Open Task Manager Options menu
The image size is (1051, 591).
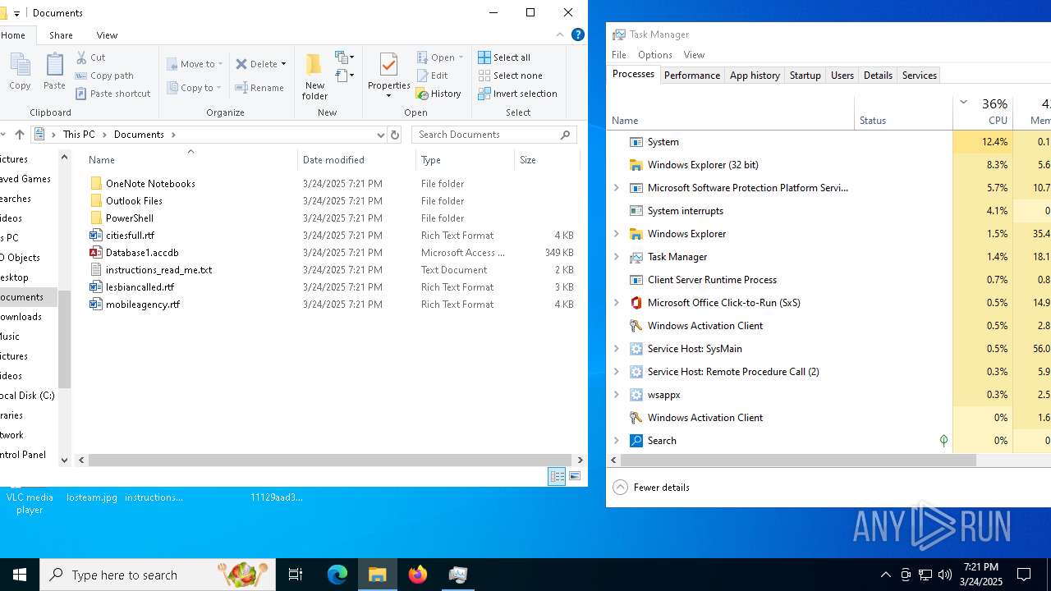pyautogui.click(x=654, y=55)
